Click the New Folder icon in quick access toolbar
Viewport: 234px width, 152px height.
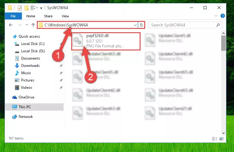[x=26, y=8]
